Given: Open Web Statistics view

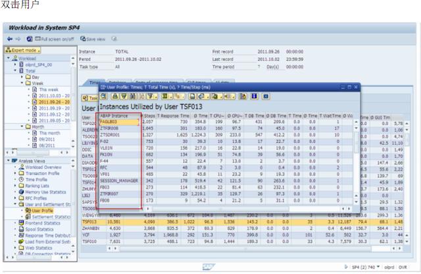Looking at the screenshot, I should (x=39, y=248).
